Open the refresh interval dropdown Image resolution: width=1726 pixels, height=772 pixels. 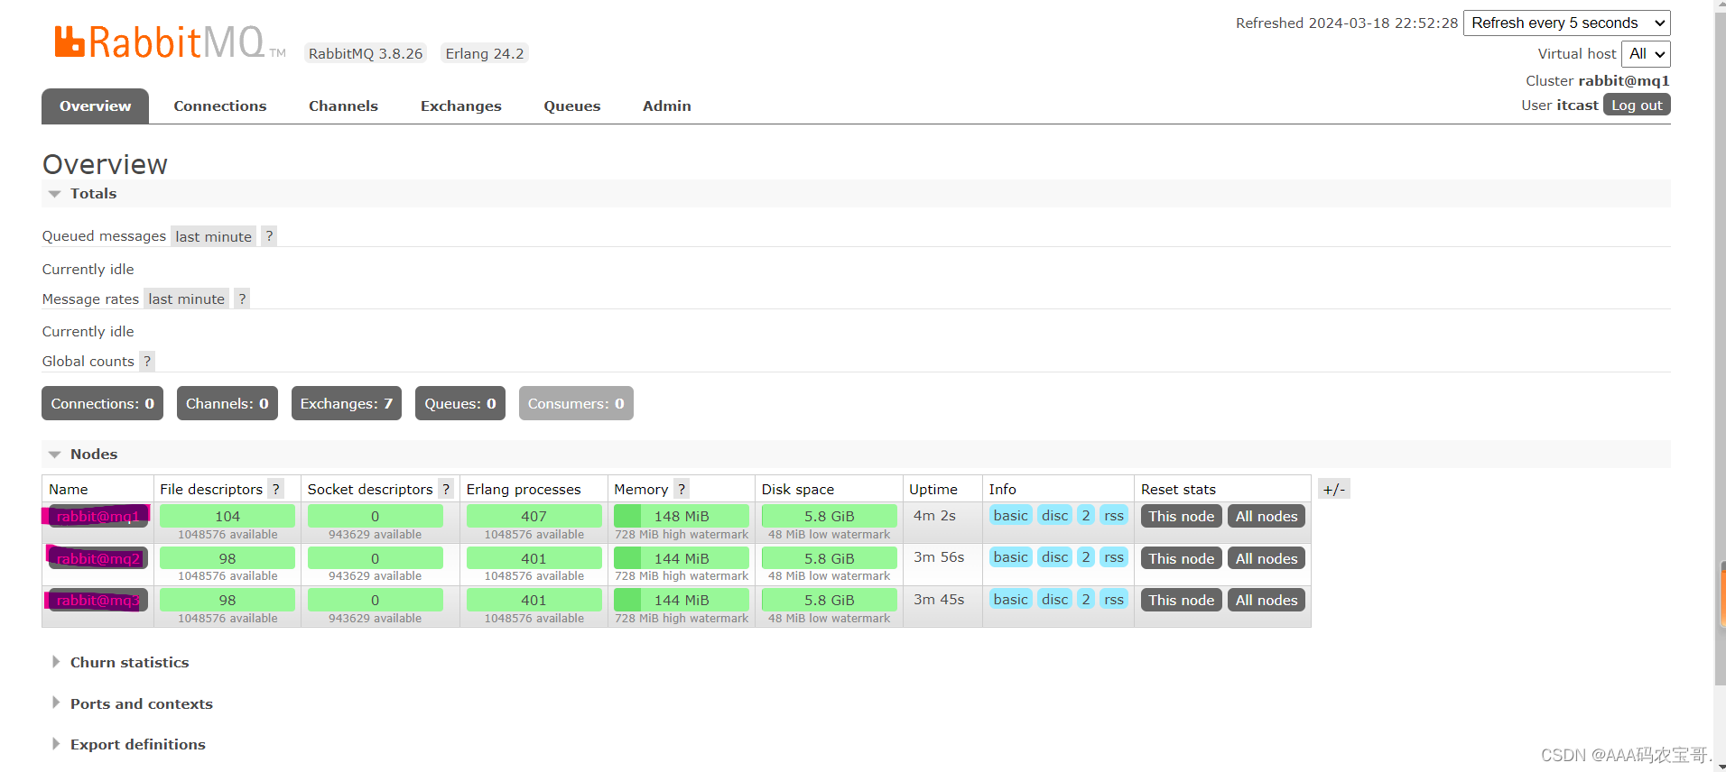click(1567, 23)
